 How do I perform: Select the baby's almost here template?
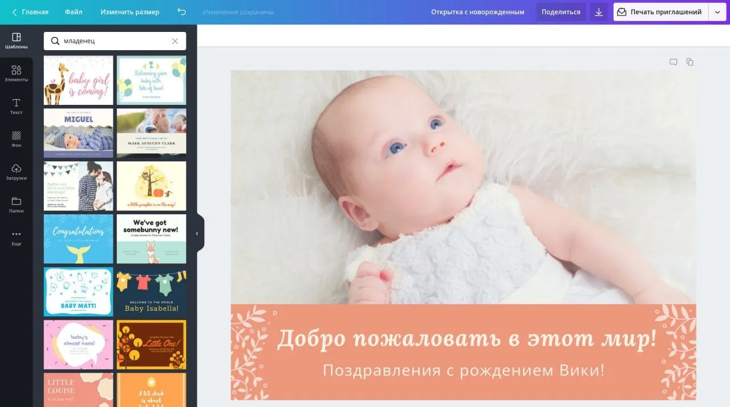78,344
